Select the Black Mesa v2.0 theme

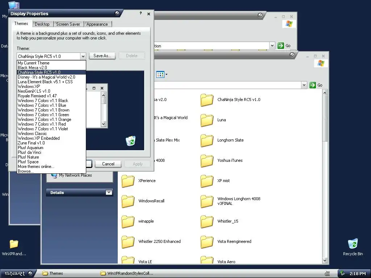point(51,68)
